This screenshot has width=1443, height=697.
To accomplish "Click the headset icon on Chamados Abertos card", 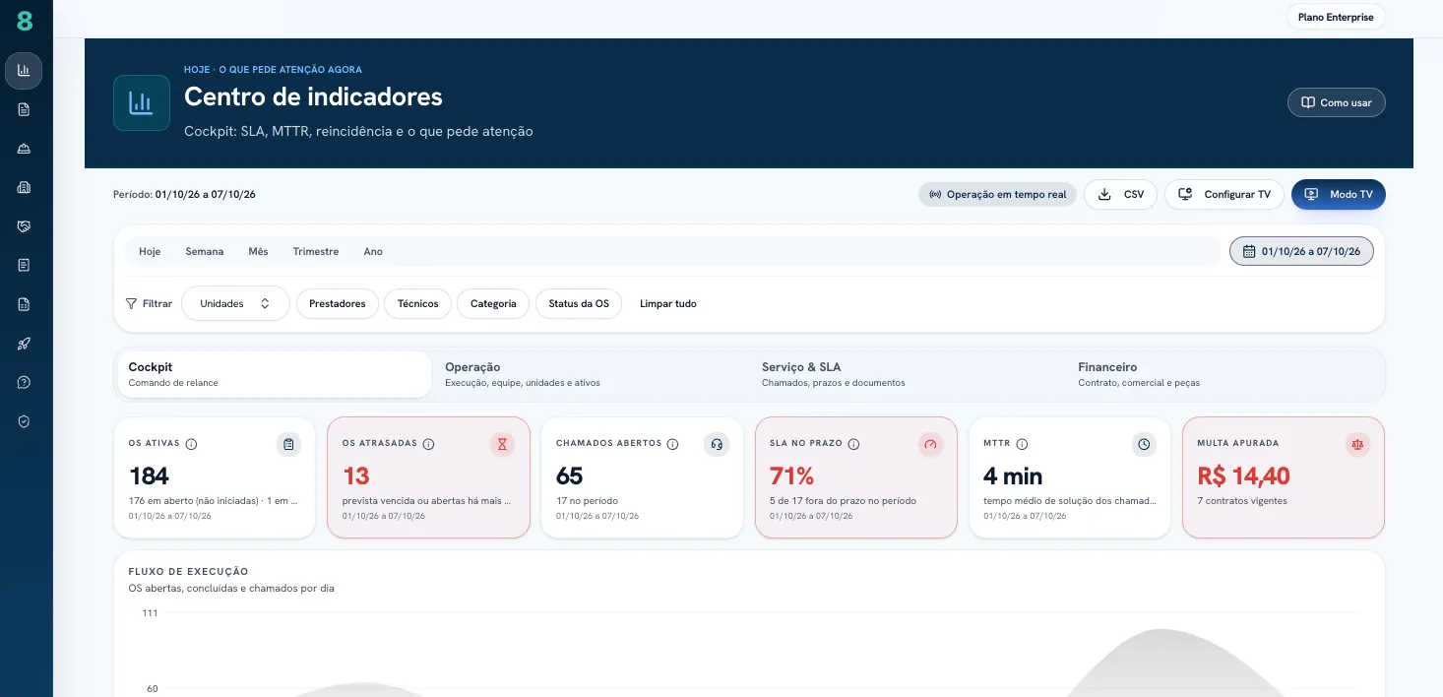I will pyautogui.click(x=716, y=445).
